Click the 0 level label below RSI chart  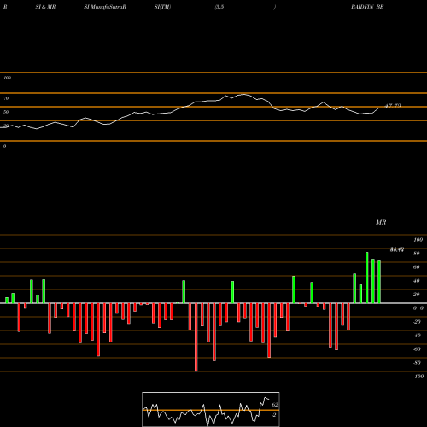click(4, 146)
